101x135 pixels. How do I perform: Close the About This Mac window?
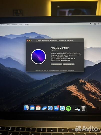pos(28,41)
